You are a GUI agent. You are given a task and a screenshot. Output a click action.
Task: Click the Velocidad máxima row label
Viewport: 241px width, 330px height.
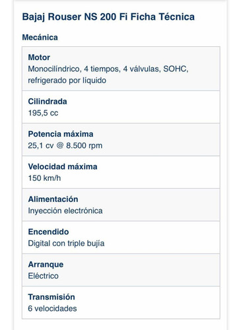pyautogui.click(x=63, y=166)
